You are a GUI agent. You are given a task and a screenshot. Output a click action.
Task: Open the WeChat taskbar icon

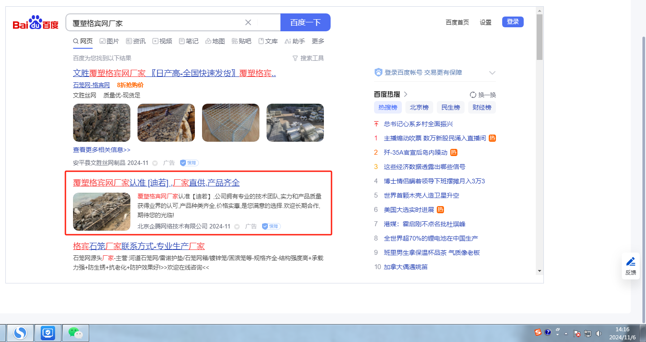coord(75,333)
